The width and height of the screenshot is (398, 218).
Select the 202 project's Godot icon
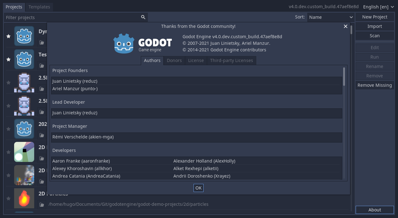tap(24, 129)
